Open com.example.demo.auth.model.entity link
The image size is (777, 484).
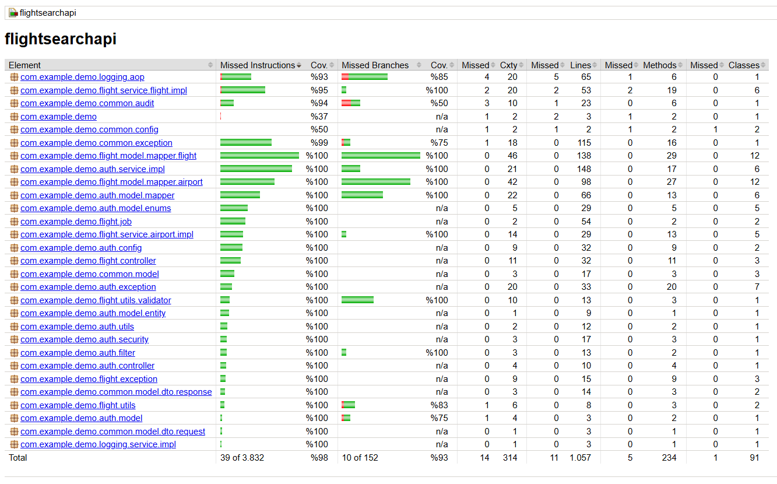coord(93,313)
